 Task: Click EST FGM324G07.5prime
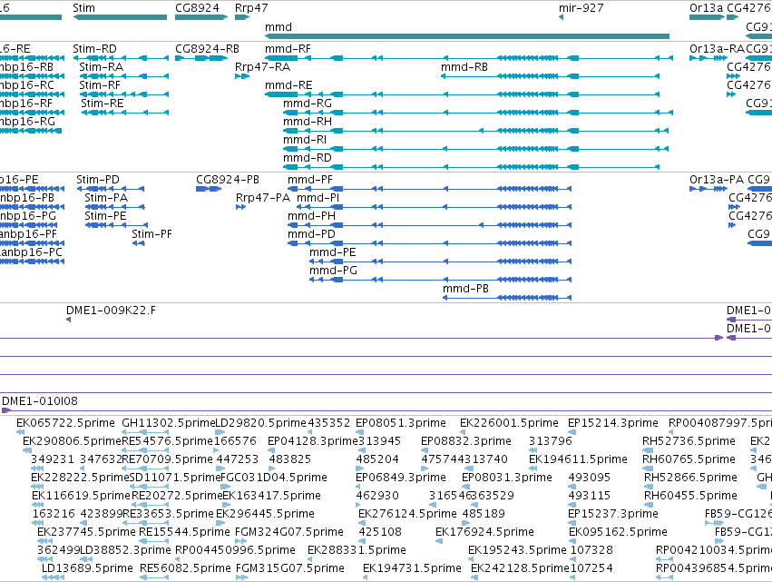click(x=289, y=533)
